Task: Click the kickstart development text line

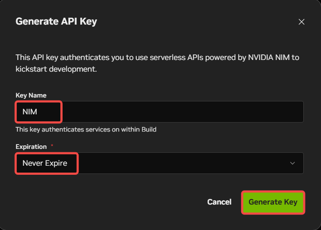Action: tap(56, 69)
